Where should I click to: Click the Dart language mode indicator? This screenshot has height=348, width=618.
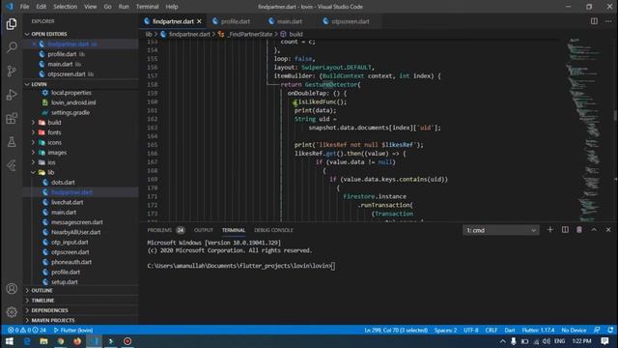pyautogui.click(x=510, y=330)
